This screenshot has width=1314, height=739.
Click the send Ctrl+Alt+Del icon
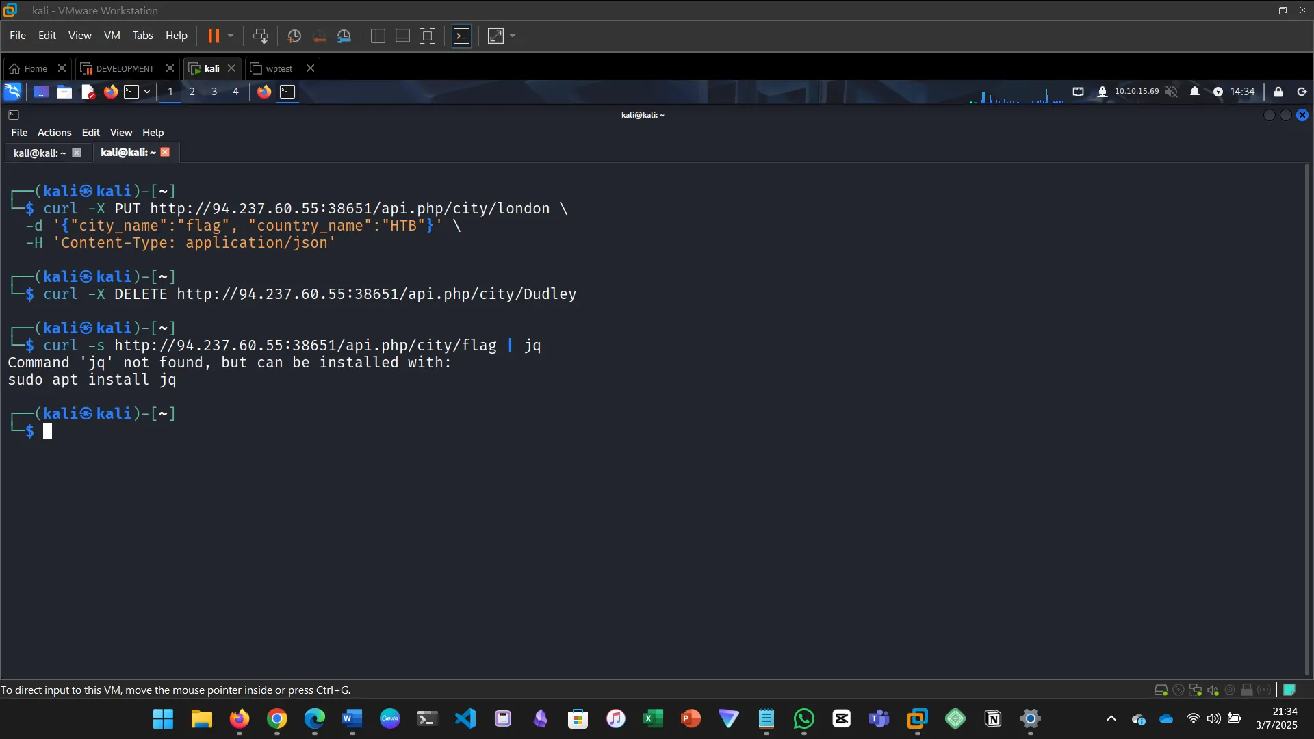point(260,36)
